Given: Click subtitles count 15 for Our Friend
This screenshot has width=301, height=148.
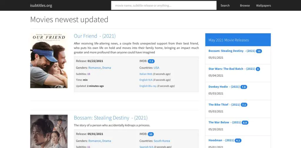Looking at the screenshot, I should pos(89,74).
